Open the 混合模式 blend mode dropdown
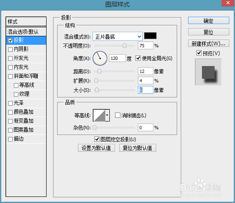 117,36
